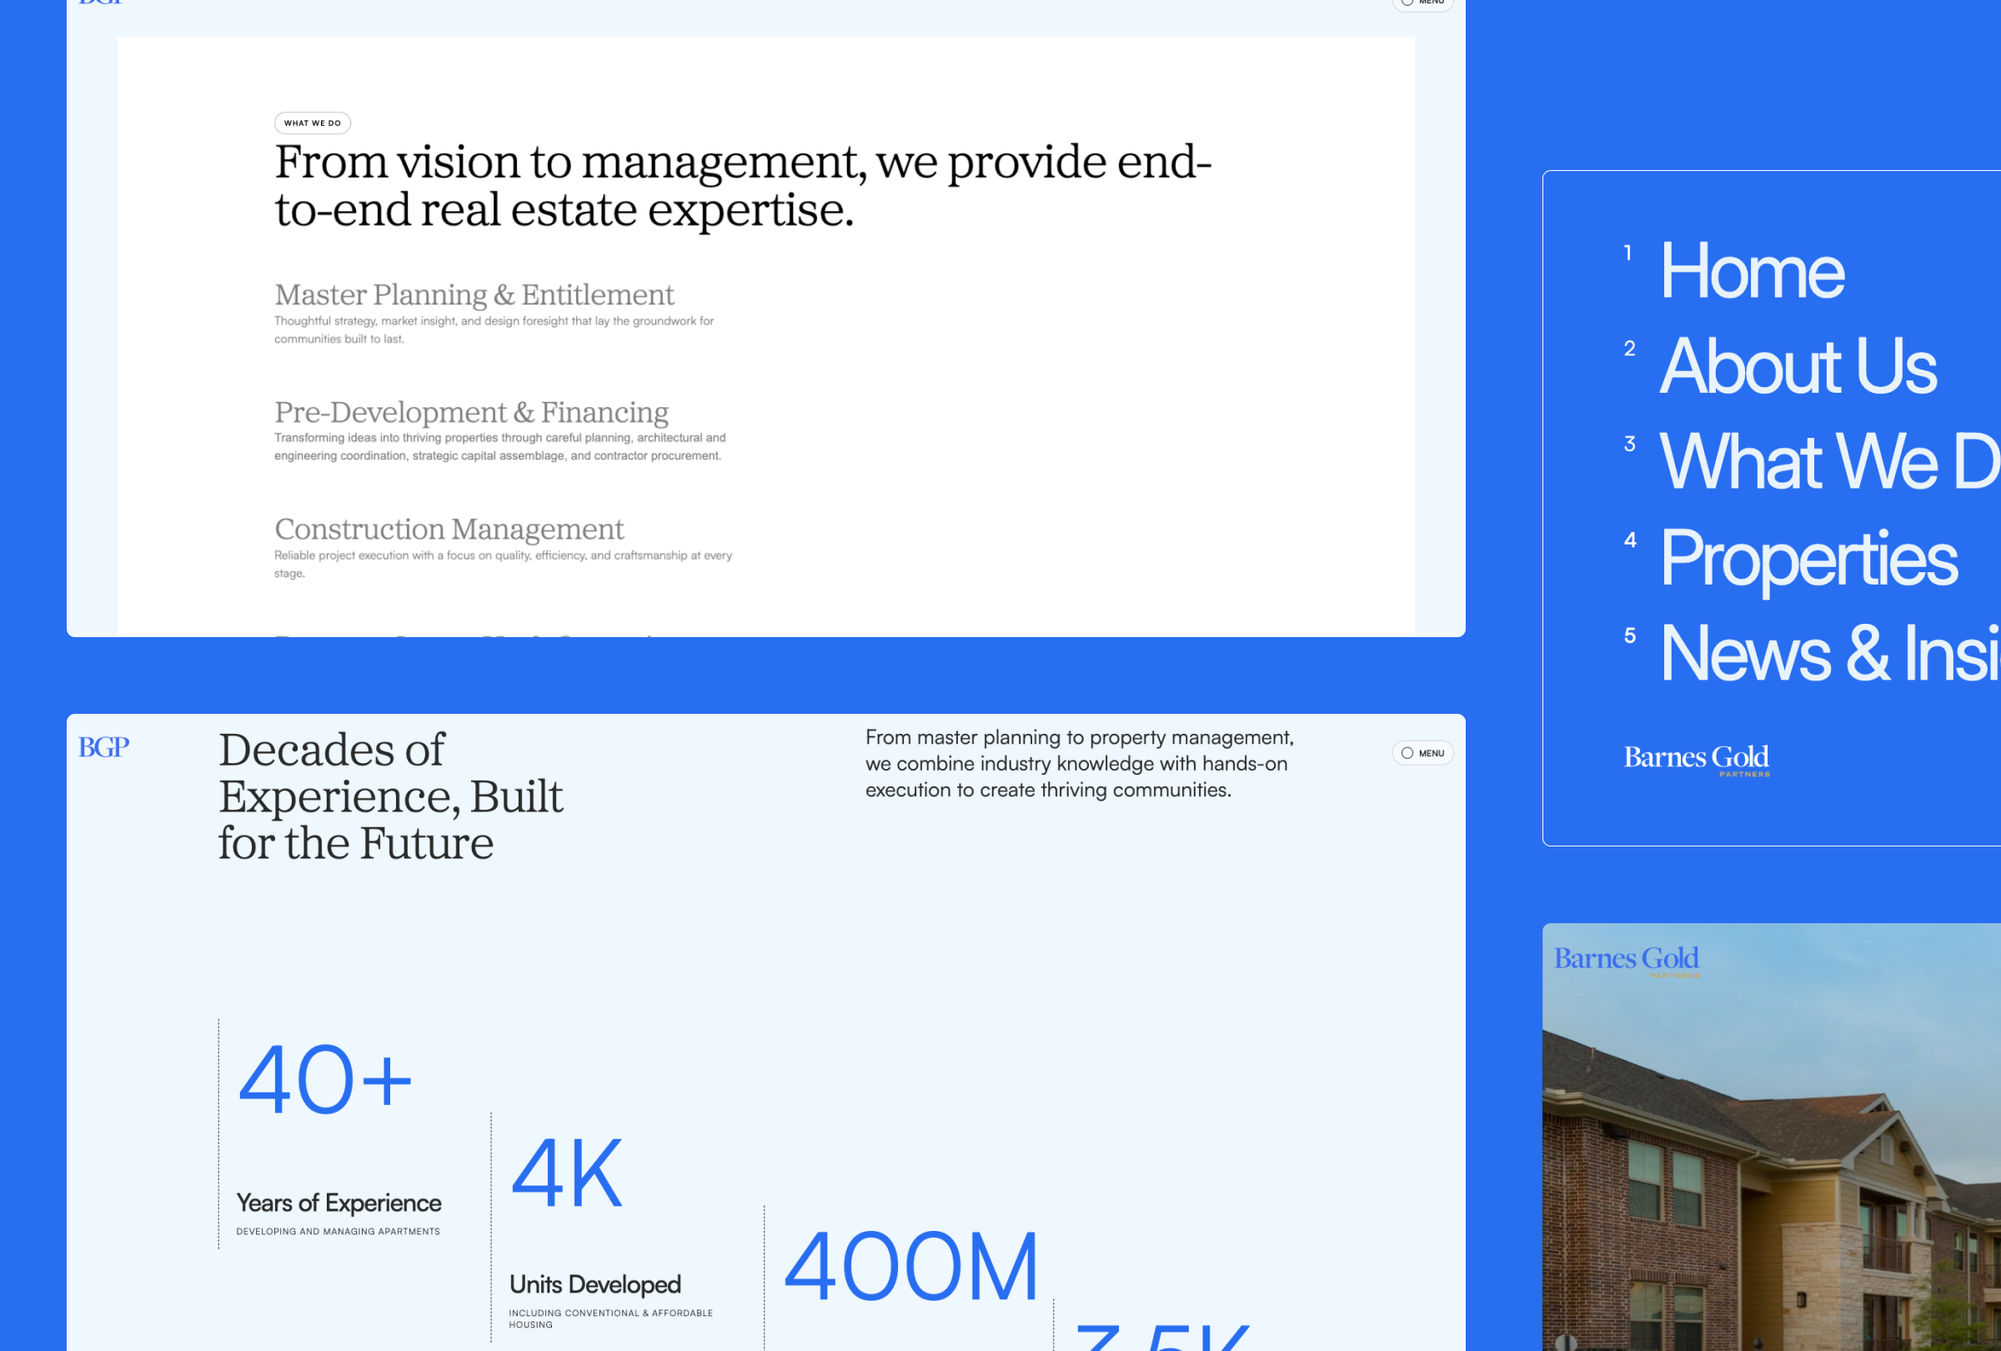
Task: Go to About Us in menu
Action: point(1798,367)
